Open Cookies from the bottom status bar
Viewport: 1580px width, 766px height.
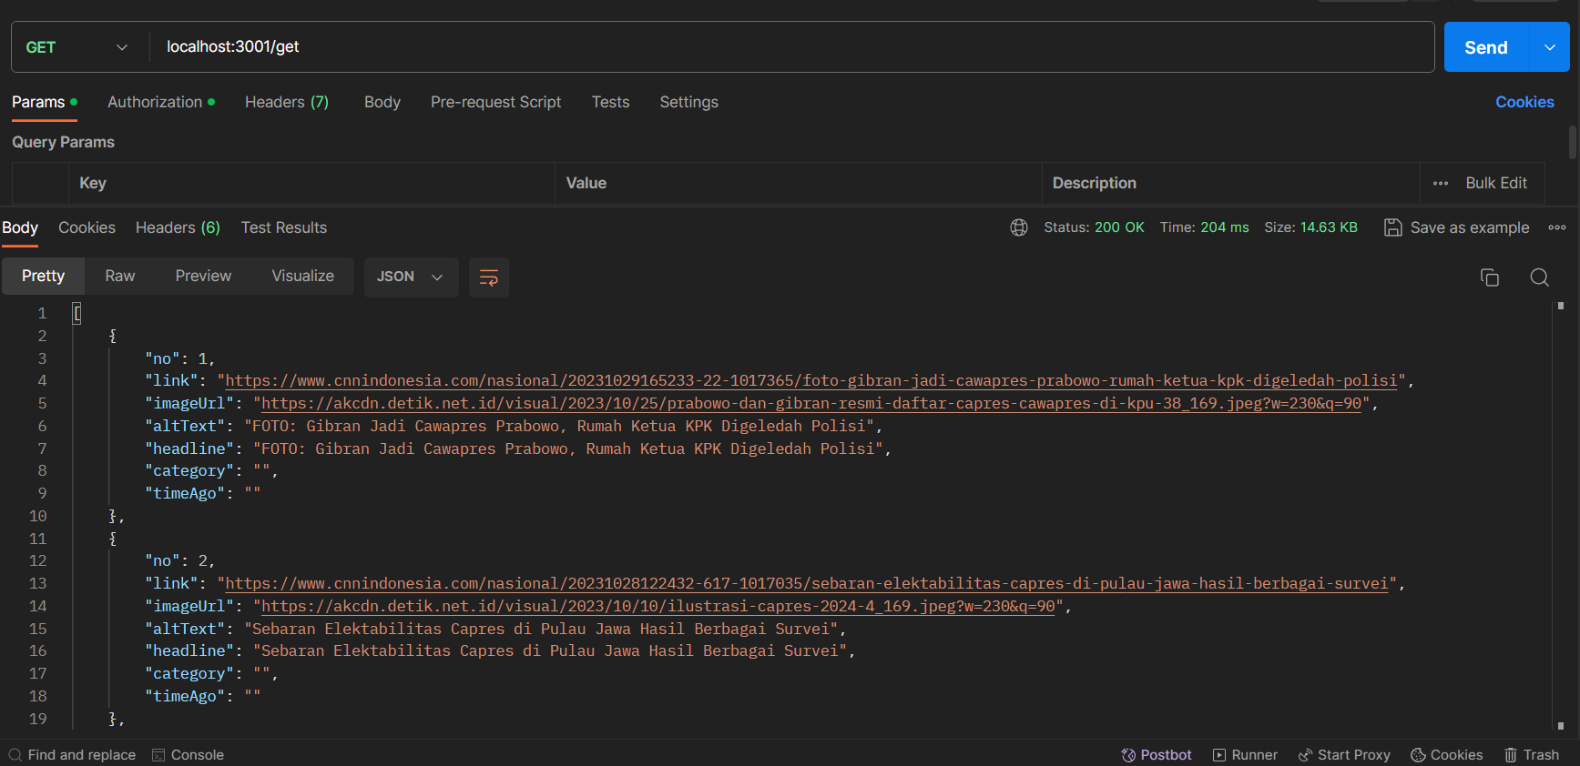1447,755
